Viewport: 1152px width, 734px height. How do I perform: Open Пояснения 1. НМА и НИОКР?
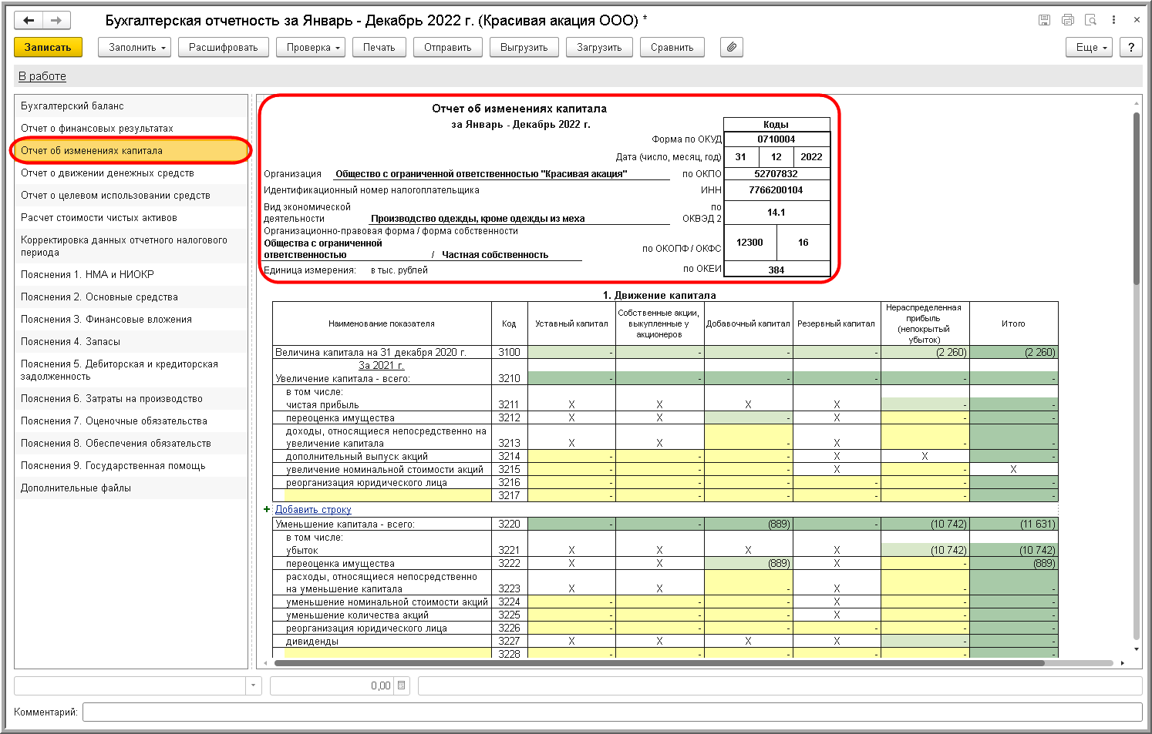131,275
